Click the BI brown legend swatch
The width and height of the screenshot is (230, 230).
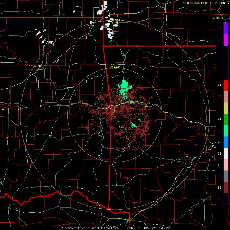point(226,188)
